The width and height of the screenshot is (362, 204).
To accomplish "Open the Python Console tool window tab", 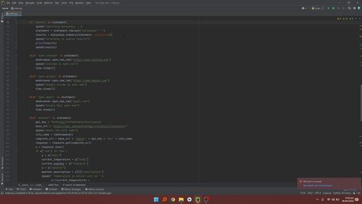I will pos(94,189).
